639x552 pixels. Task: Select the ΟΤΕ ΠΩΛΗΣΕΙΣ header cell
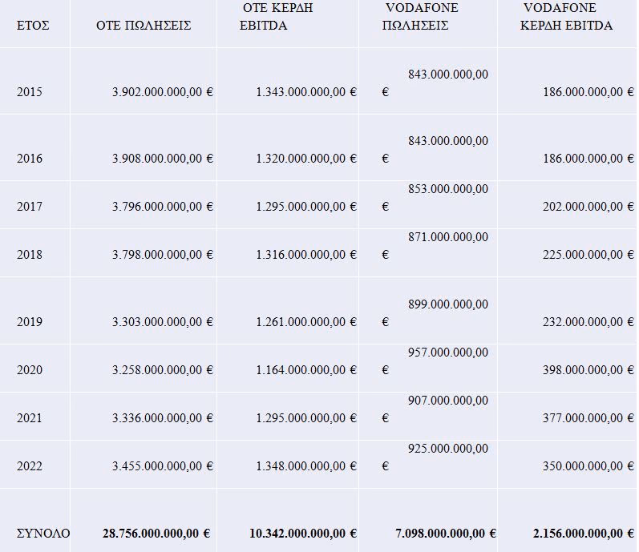(144, 26)
